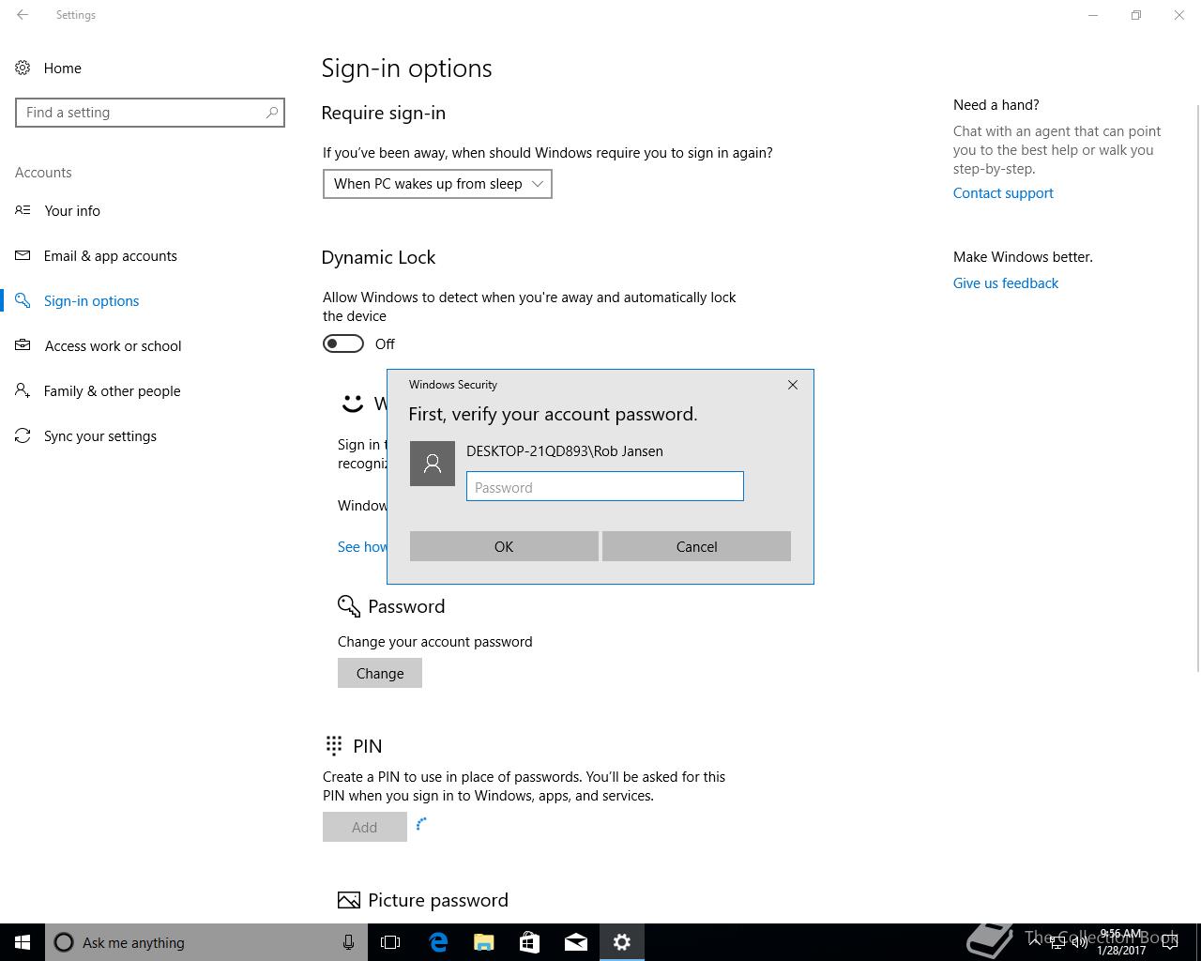
Task: Click the Sign-in options key icon
Action: point(23,300)
